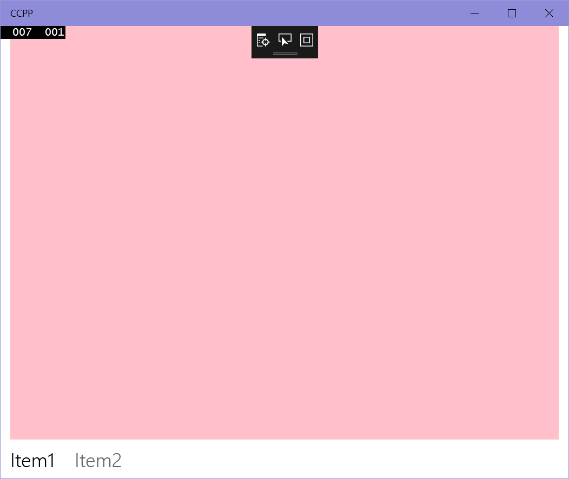
Task: Switch to Item1 pivot tab
Action: [32, 461]
